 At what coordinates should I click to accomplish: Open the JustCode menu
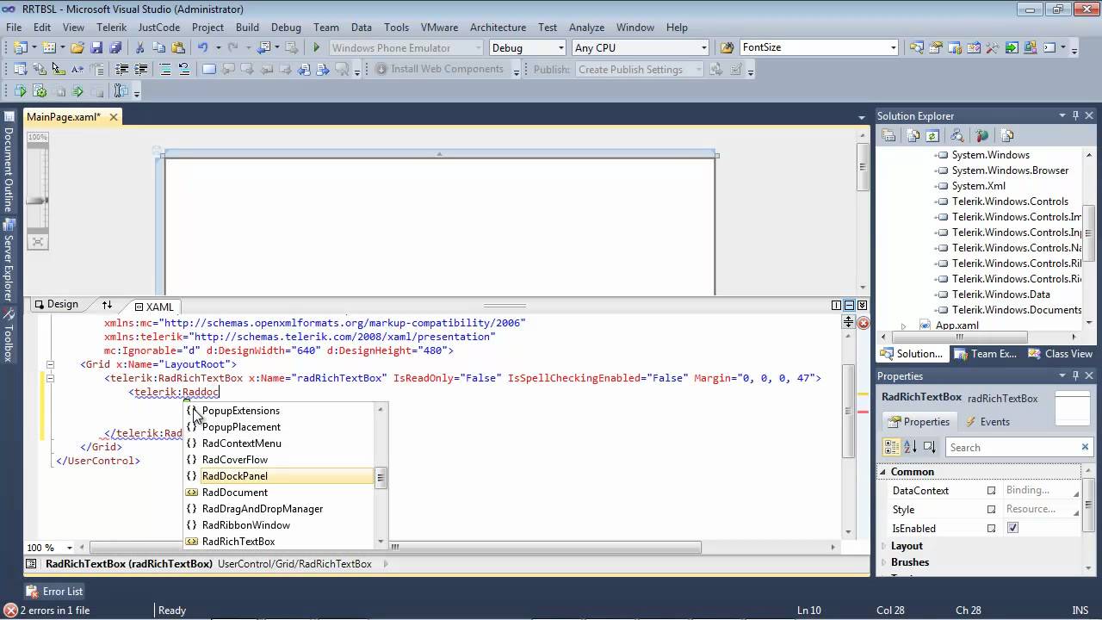159,27
